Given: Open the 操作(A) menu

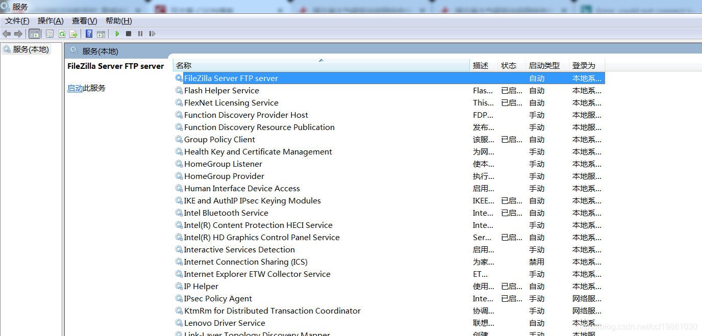Looking at the screenshot, I should 51,20.
